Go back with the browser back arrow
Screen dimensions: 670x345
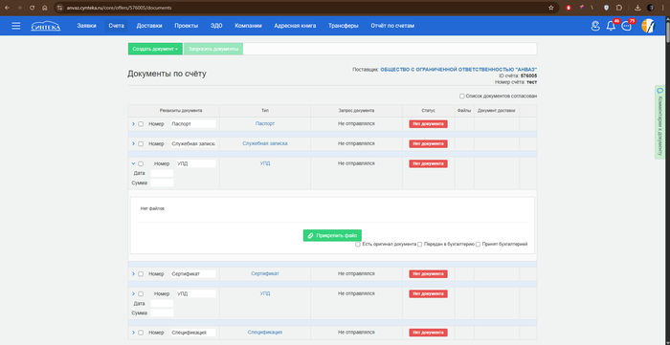click(8, 8)
